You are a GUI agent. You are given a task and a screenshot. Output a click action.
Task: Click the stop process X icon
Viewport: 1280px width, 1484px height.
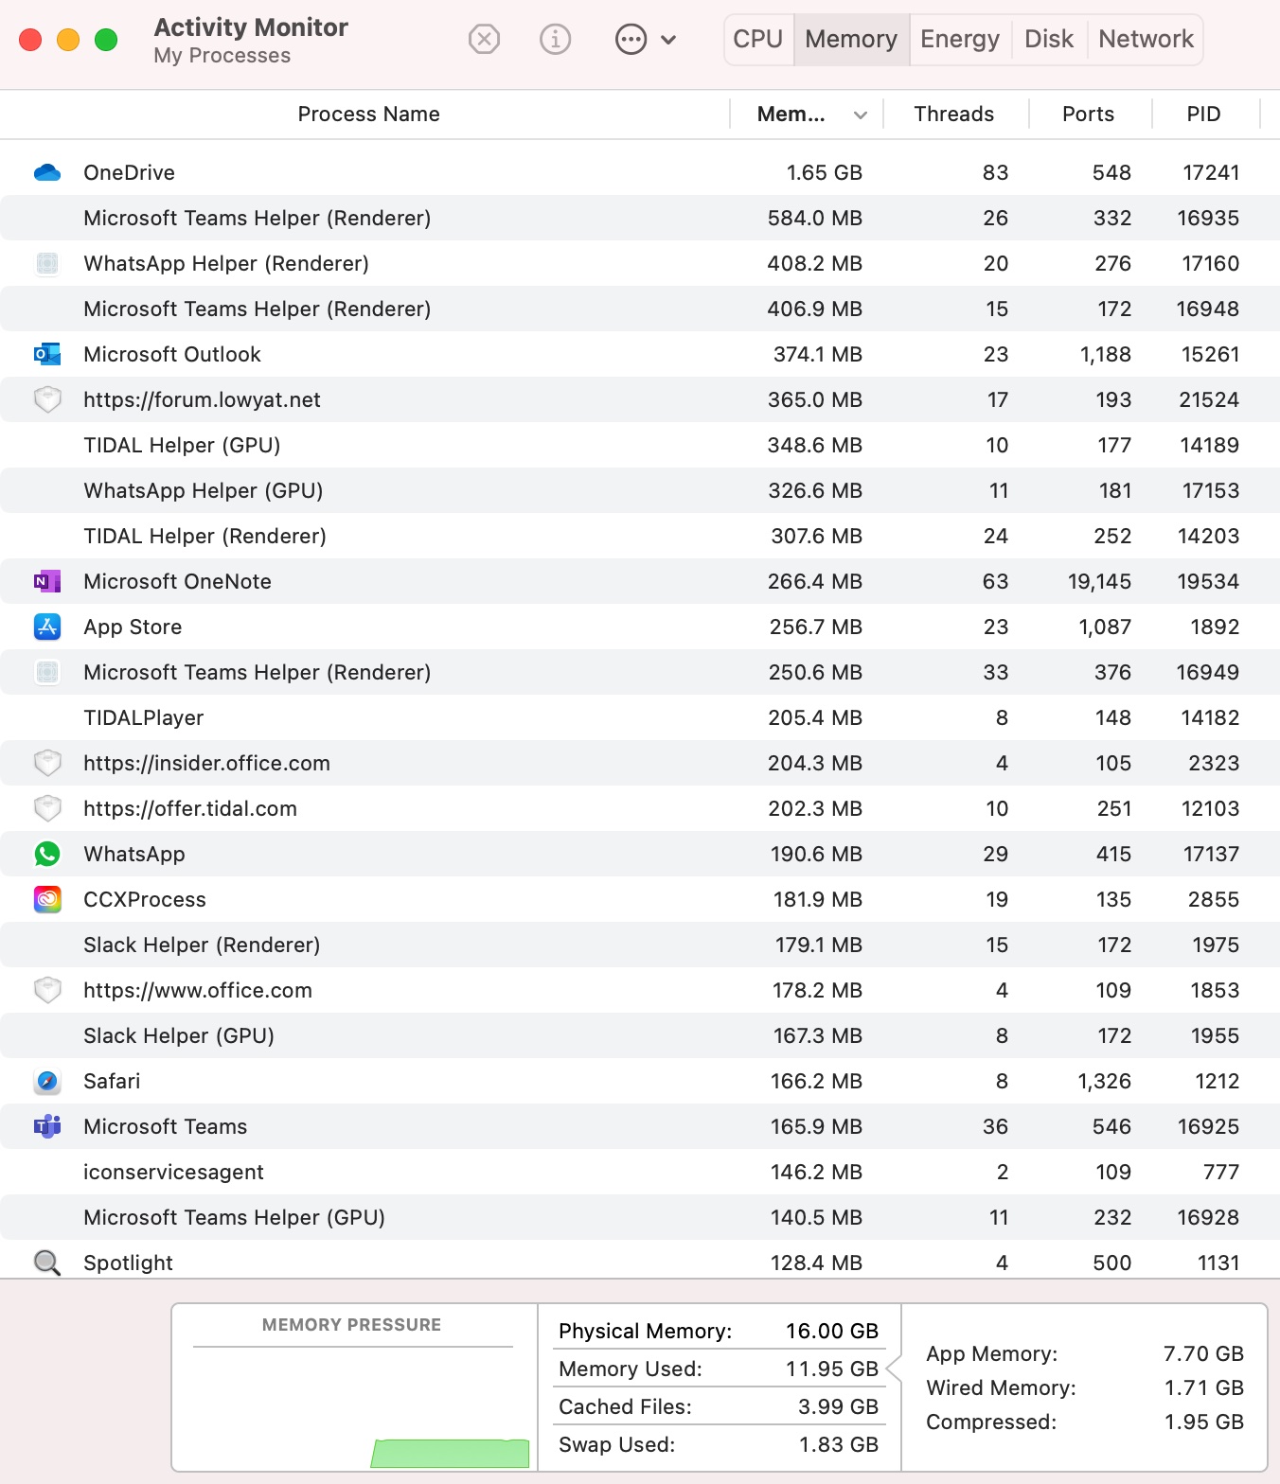484,39
